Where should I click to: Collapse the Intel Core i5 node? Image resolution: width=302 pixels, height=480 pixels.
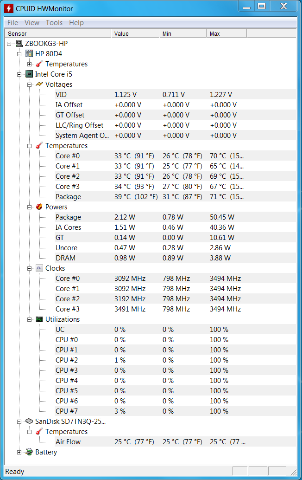click(x=19, y=74)
